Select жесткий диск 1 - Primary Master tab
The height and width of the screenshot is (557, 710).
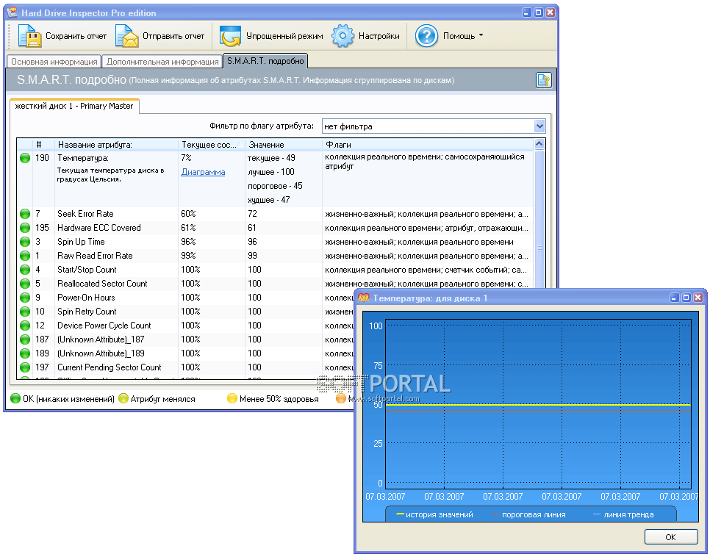click(x=74, y=106)
